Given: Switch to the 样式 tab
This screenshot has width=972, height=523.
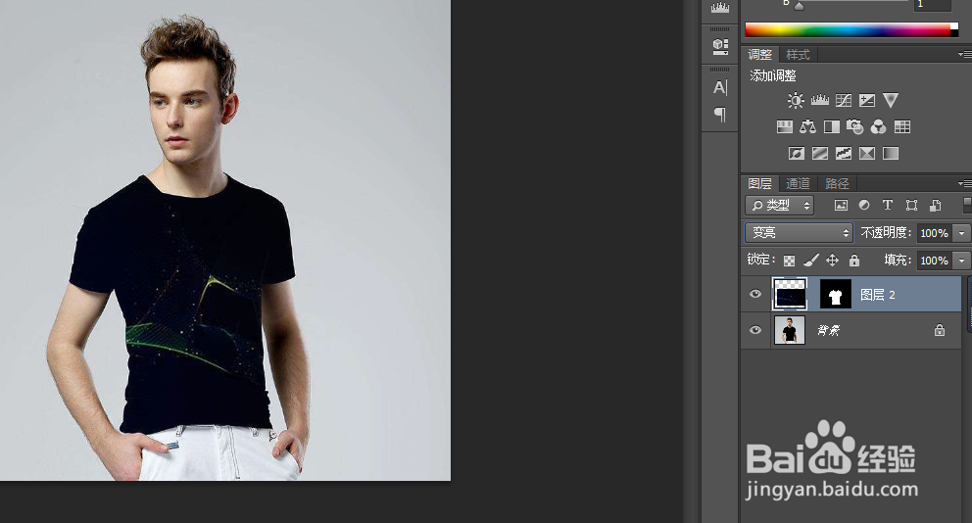Looking at the screenshot, I should point(798,55).
